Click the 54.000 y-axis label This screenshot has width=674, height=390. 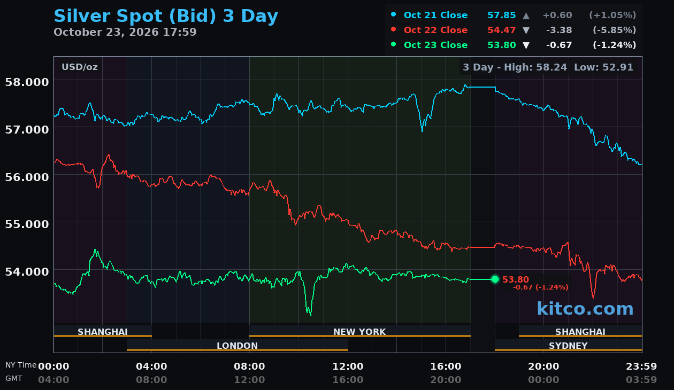point(26,271)
